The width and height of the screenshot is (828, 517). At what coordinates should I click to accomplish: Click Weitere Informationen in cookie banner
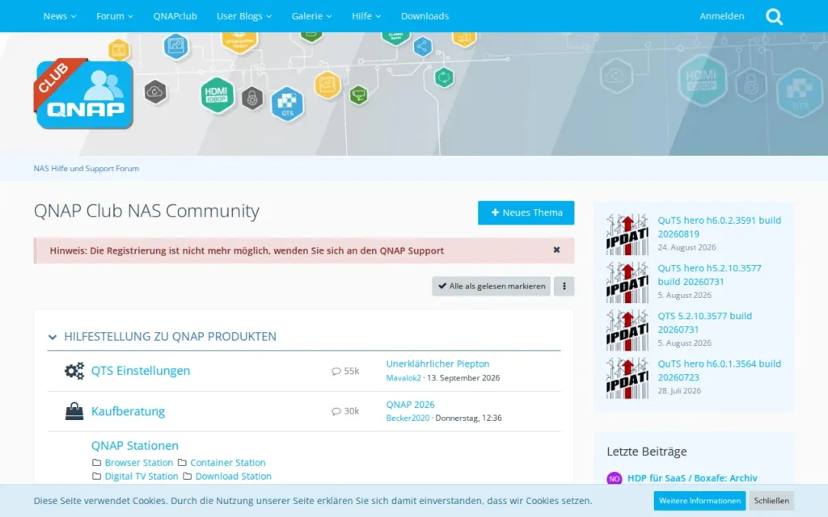pos(699,501)
